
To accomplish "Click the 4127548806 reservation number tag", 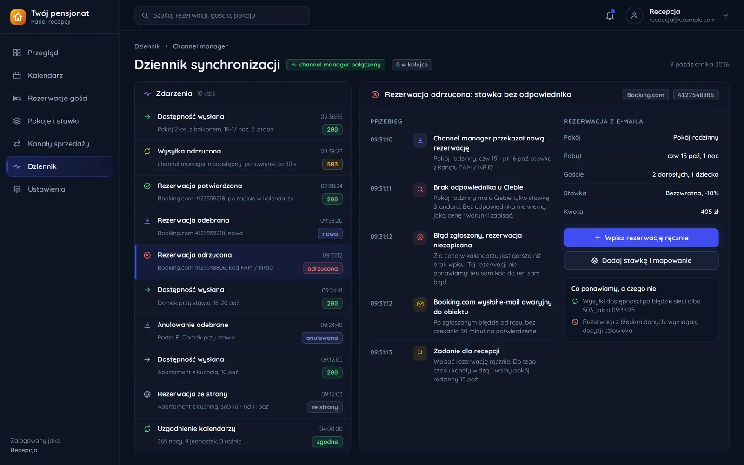I will pos(696,95).
